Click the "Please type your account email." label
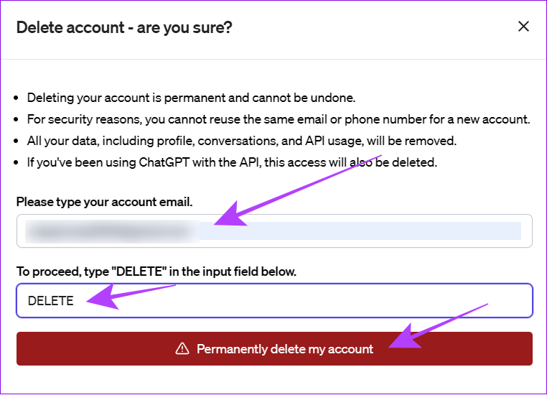547x395 pixels. [x=104, y=202]
